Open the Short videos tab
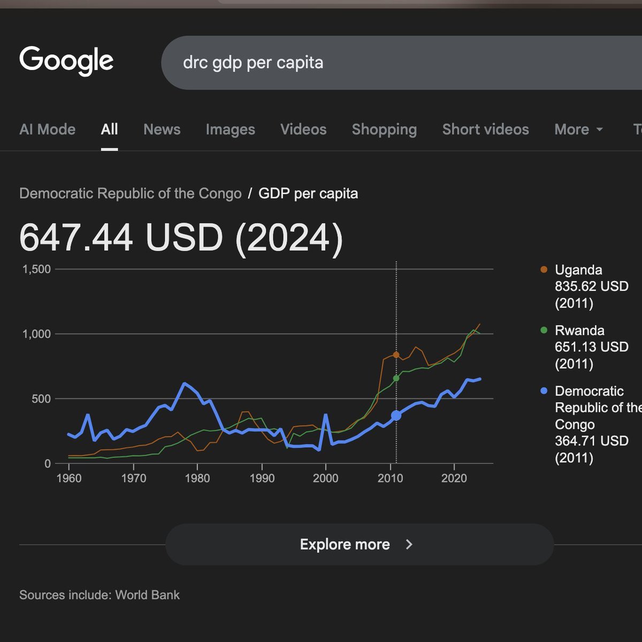642x642 pixels. pos(485,129)
